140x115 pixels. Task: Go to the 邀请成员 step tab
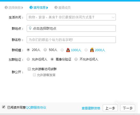[x=64, y=8]
